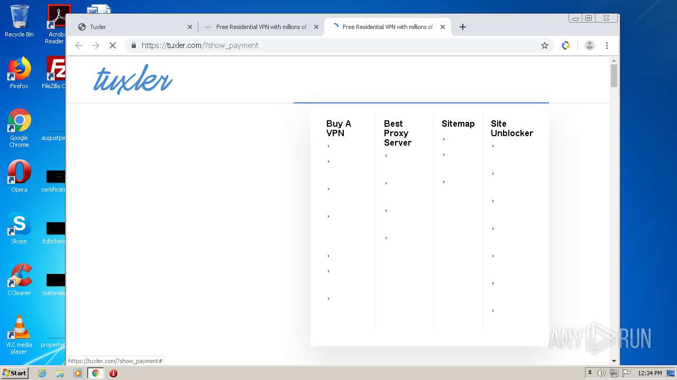The image size is (677, 380).
Task: Open the volume speaker tray icon
Action: pos(601,373)
